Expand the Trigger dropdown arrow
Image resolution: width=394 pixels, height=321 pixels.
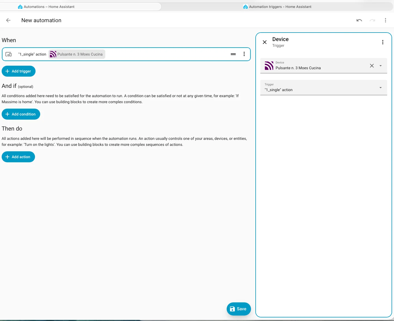[381, 88]
